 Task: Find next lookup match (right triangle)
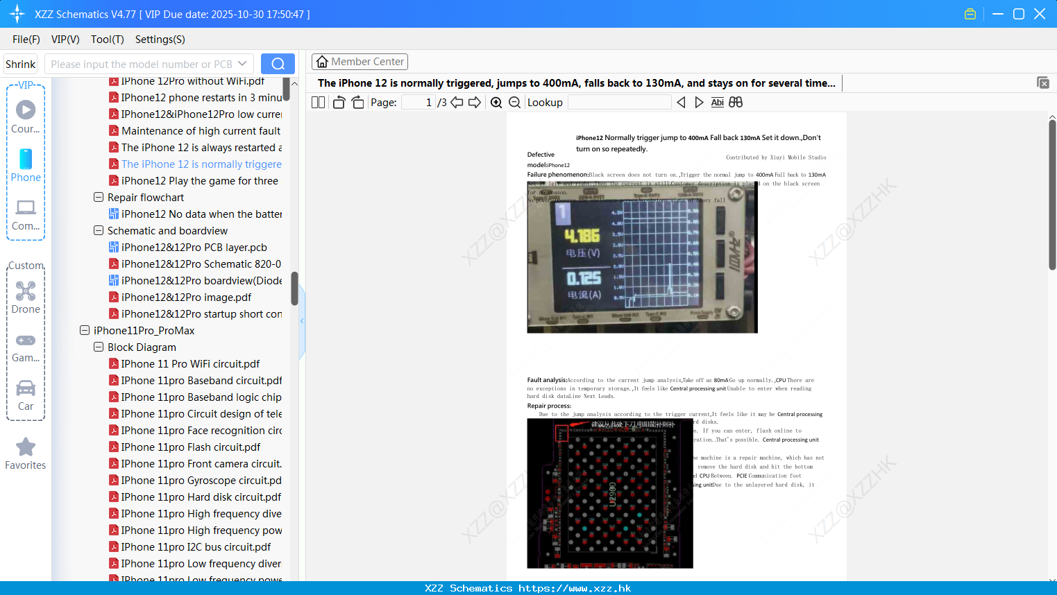coord(699,103)
